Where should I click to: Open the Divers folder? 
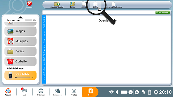(x=20, y=51)
